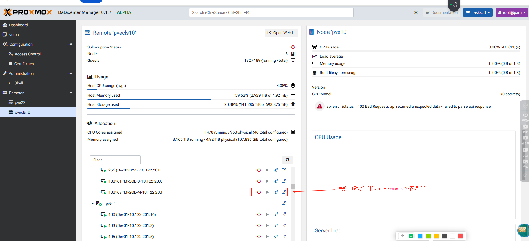Screen dimensions: 529x241
Task: Click Open Web UI button
Action: click(x=281, y=33)
